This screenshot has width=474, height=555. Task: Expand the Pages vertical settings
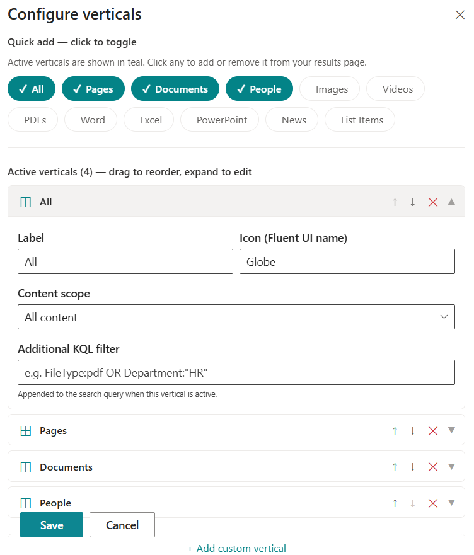coord(451,430)
